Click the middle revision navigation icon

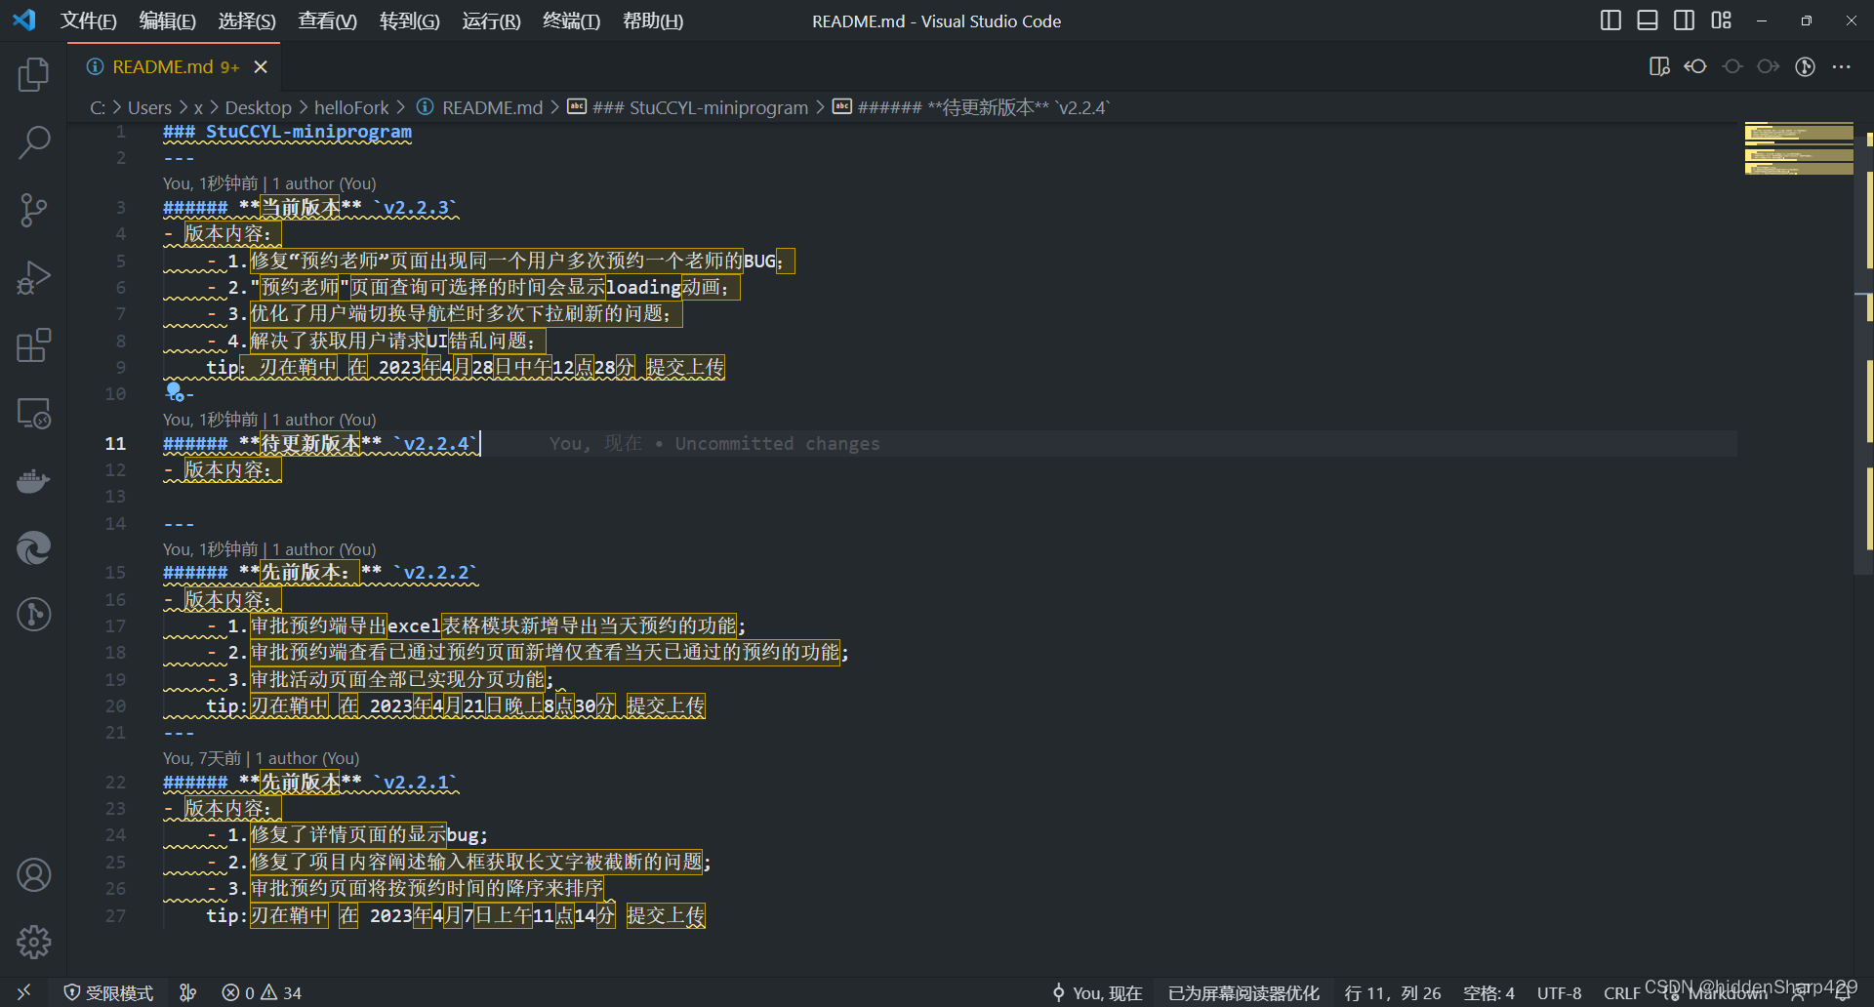pyautogui.click(x=1732, y=66)
